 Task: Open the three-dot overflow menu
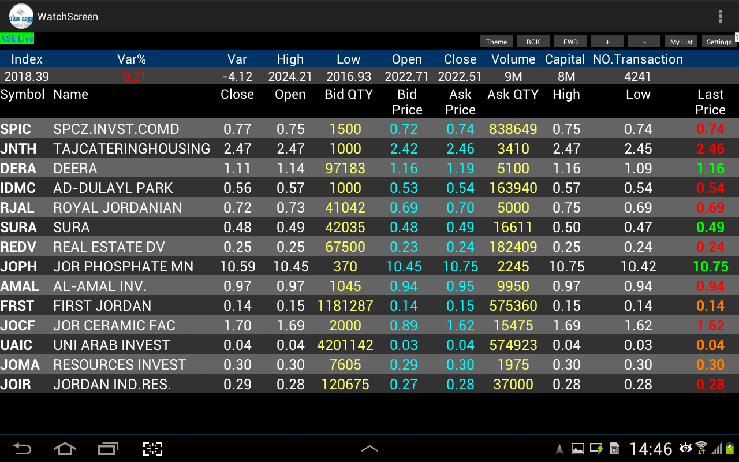point(721,16)
